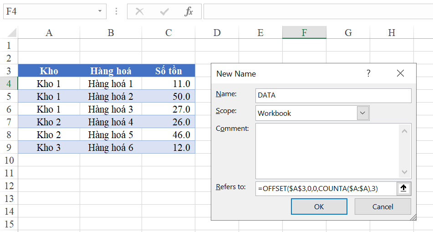Image resolution: width=433 pixels, height=232 pixels.
Task: Click the Name field containing DATA
Action: [333, 95]
